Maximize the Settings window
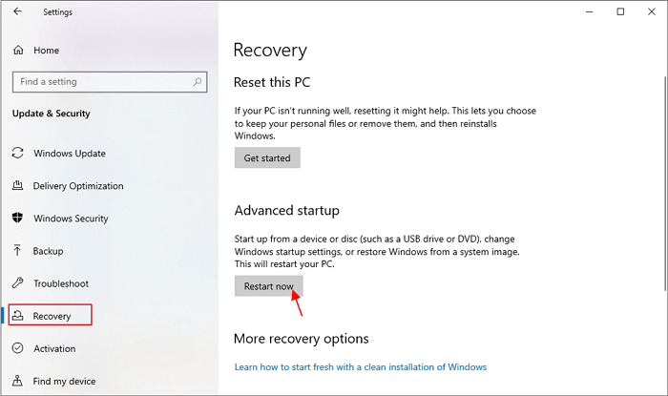This screenshot has width=668, height=396. [620, 12]
